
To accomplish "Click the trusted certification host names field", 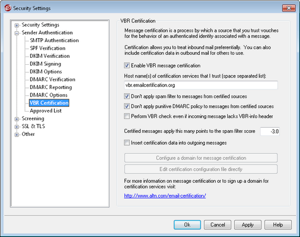I will 201,85.
